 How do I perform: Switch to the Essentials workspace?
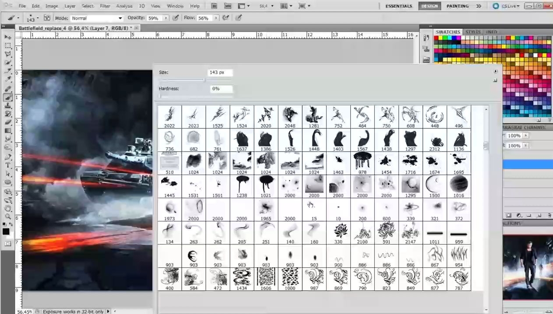(398, 6)
